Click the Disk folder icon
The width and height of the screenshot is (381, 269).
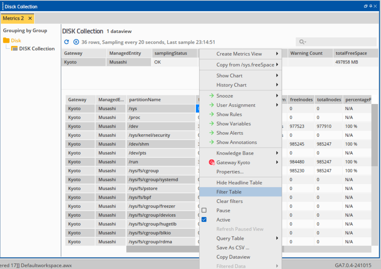[6, 41]
